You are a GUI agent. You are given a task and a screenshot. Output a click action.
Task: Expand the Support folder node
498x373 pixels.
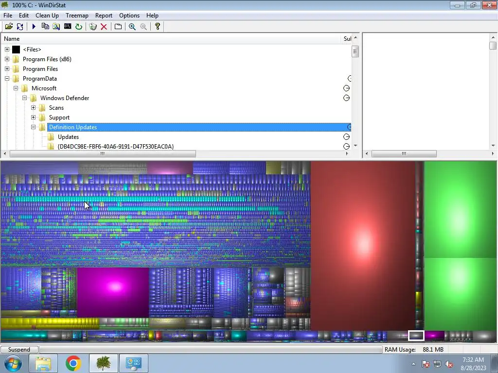coord(34,118)
